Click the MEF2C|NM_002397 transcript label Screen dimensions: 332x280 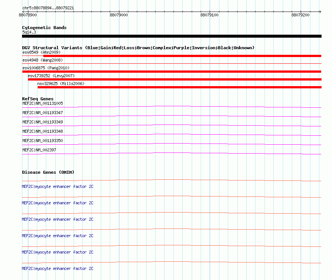point(39,150)
